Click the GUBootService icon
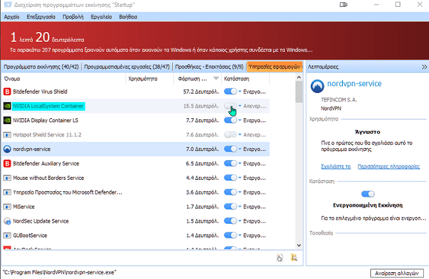The width and height of the screenshot is (429, 279). pyautogui.click(x=7, y=235)
